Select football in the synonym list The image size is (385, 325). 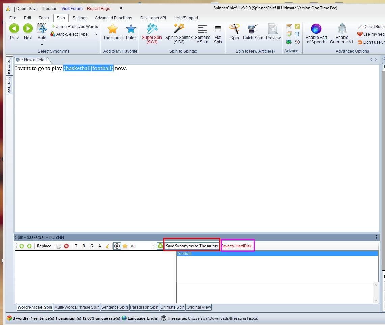coord(185,254)
